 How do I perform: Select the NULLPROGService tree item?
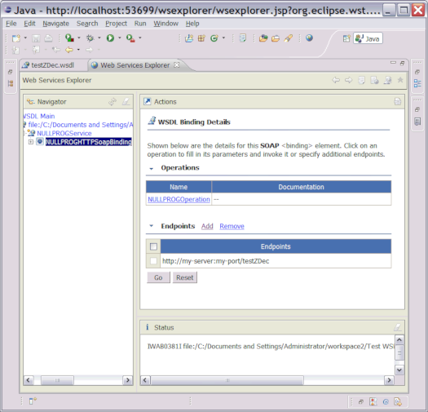(64, 133)
